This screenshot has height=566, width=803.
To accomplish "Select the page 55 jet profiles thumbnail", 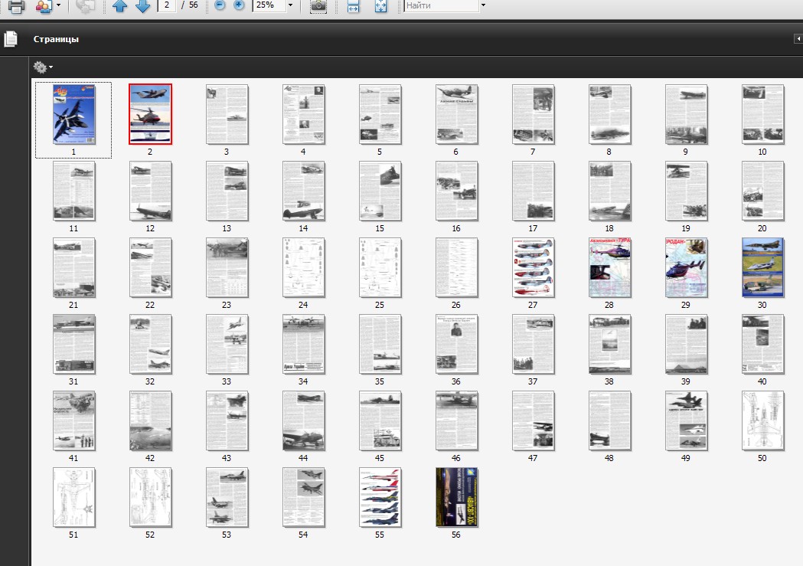I will click(380, 497).
